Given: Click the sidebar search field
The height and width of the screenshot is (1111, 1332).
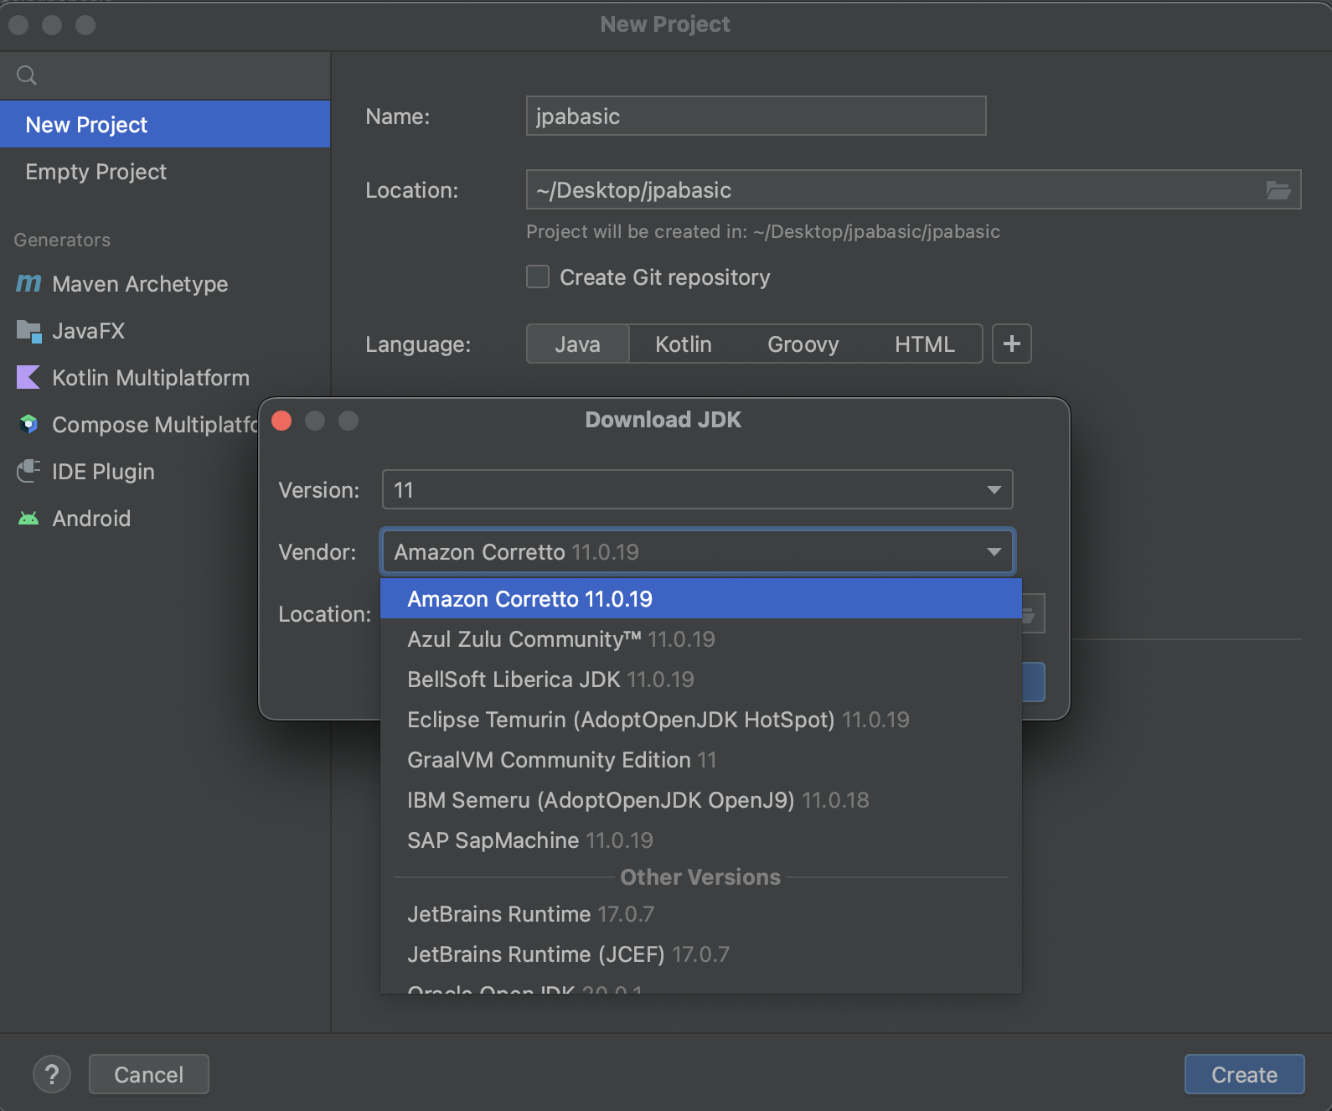Looking at the screenshot, I should pyautogui.click(x=165, y=75).
